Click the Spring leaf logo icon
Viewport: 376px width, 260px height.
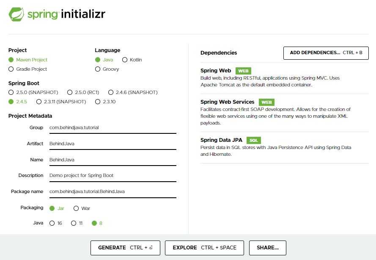coord(16,14)
